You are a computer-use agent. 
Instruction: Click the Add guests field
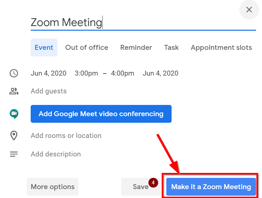tap(49, 91)
